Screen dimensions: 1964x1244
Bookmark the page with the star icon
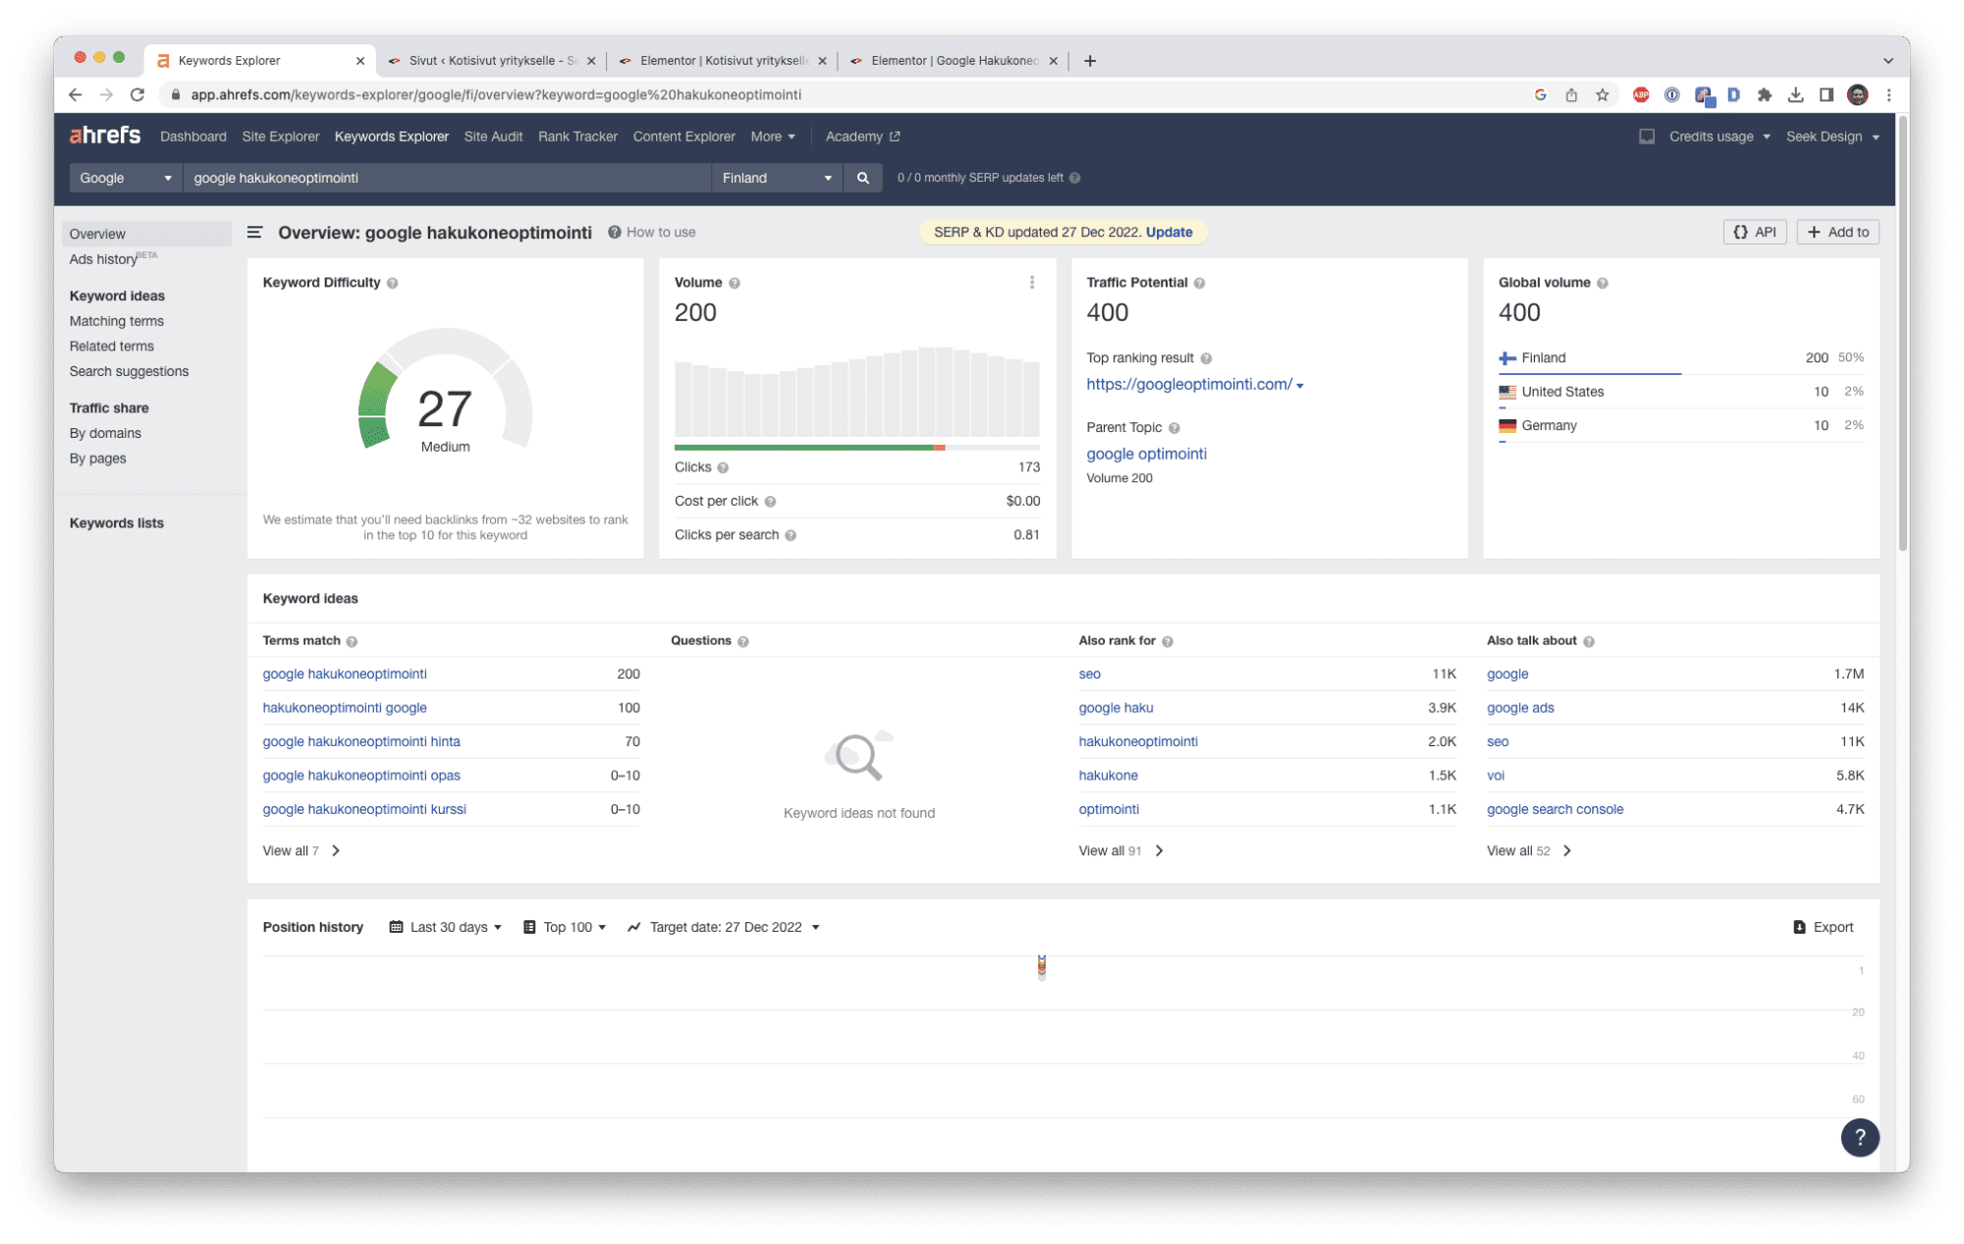point(1603,94)
